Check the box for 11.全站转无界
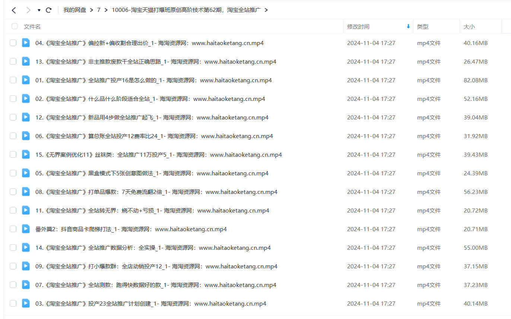Screen dimensions: 511x319 pos(13,210)
